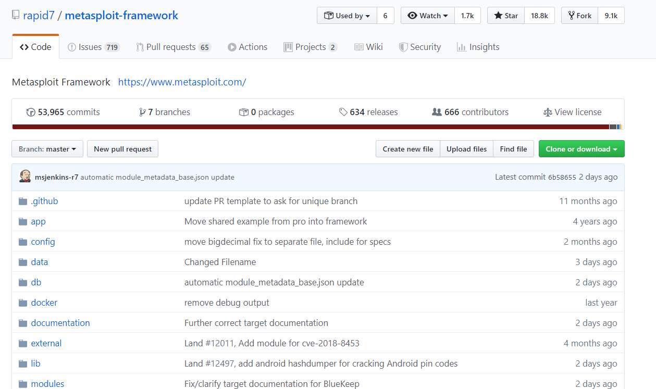Screen dimensions: 656x389
Task: Visit https://www.metasploit.com/ link
Action: [182, 82]
